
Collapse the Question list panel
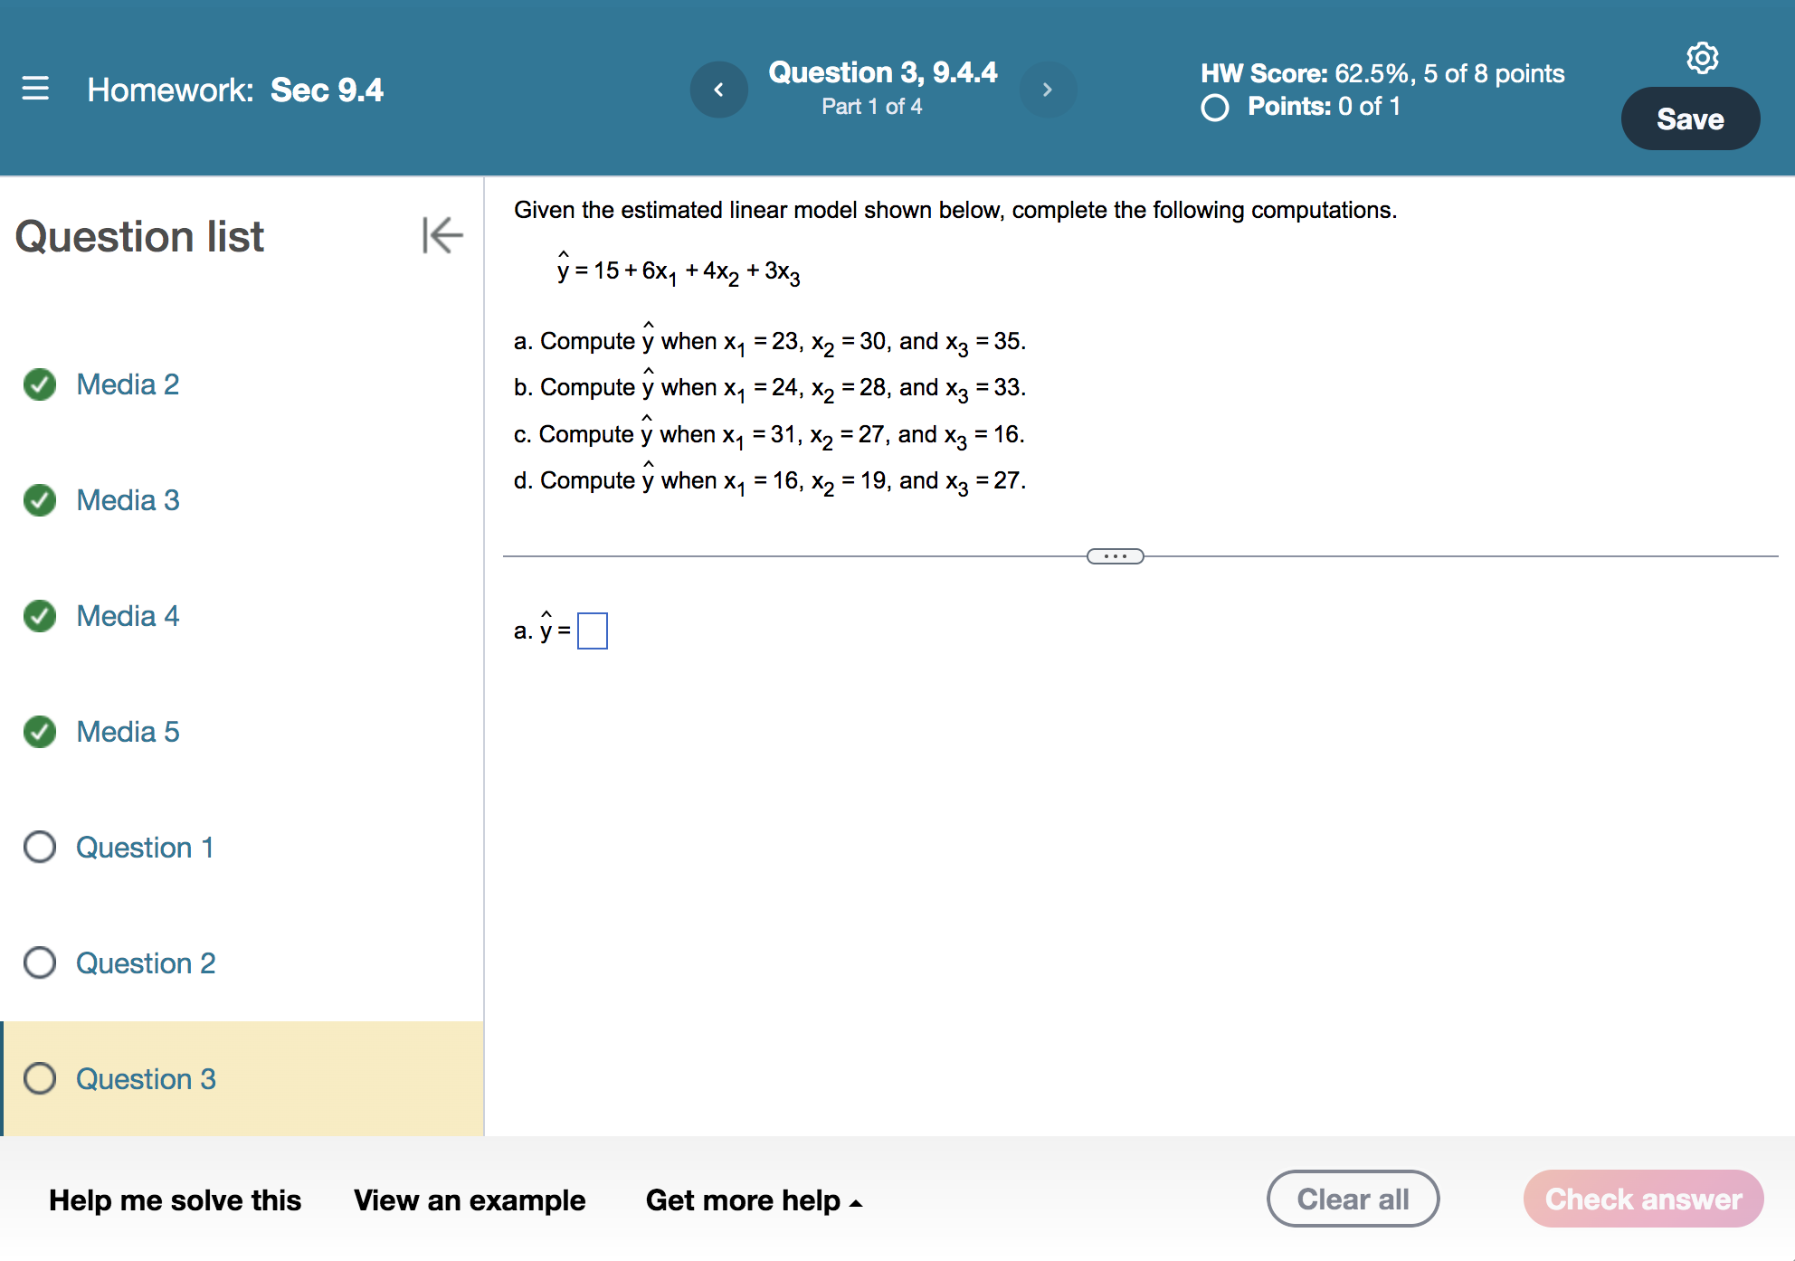442,235
